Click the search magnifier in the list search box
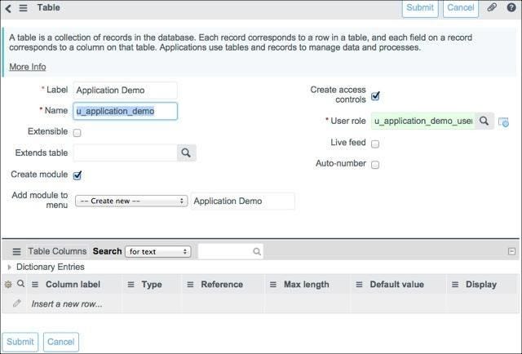The width and height of the screenshot is (522, 354). coord(257,251)
